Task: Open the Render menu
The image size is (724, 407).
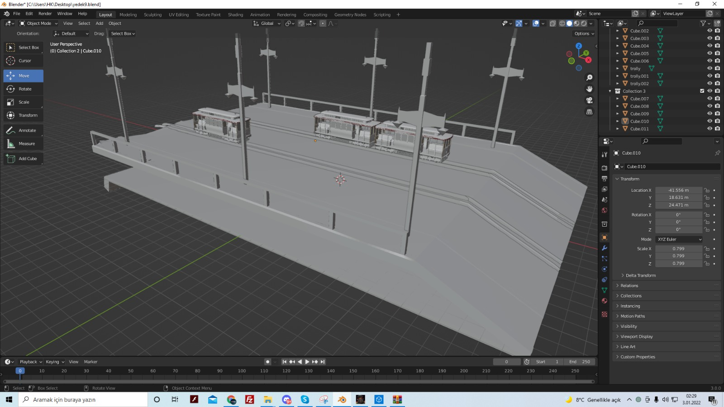Action: pyautogui.click(x=45, y=14)
